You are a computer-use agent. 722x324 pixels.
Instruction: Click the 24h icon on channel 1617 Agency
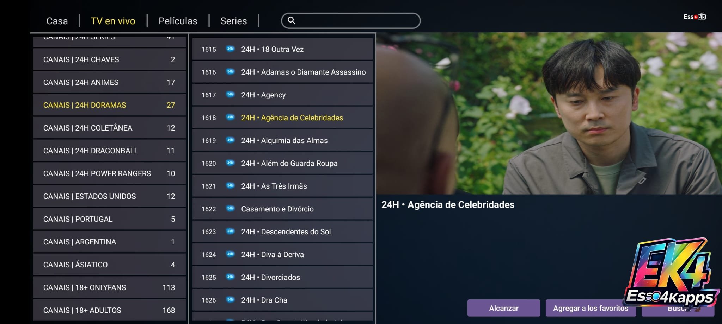tap(230, 94)
